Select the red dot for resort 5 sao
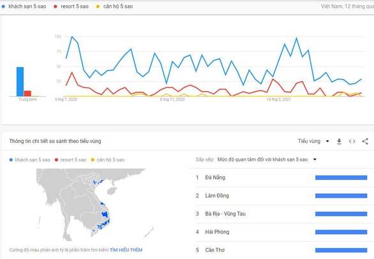 point(56,6)
